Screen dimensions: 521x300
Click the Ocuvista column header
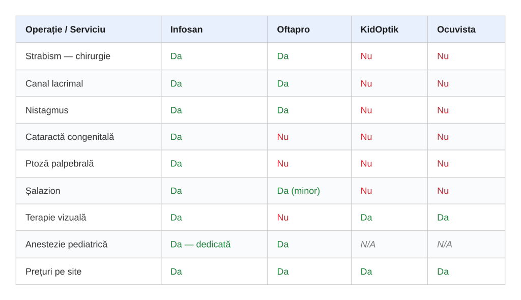[456, 29]
